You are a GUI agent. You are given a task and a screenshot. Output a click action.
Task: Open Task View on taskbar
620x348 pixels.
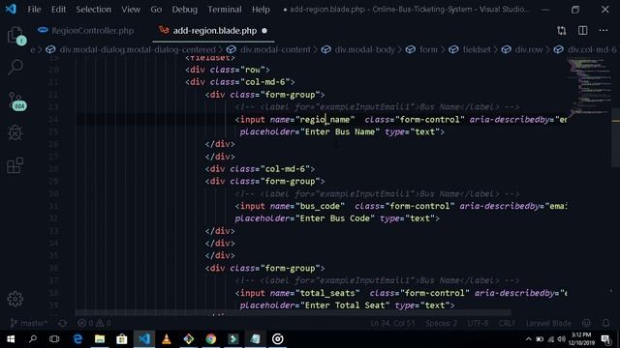[x=54, y=339]
